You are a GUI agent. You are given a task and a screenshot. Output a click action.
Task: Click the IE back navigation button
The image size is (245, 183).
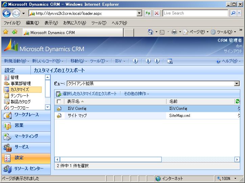pos(6,13)
